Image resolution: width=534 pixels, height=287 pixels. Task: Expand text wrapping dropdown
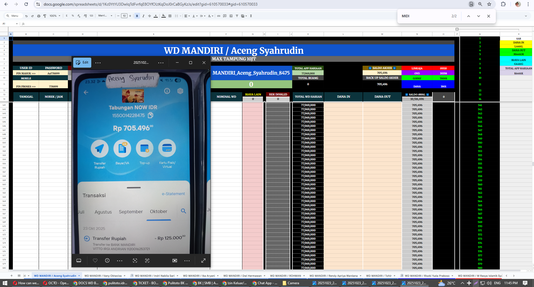tap(203, 16)
